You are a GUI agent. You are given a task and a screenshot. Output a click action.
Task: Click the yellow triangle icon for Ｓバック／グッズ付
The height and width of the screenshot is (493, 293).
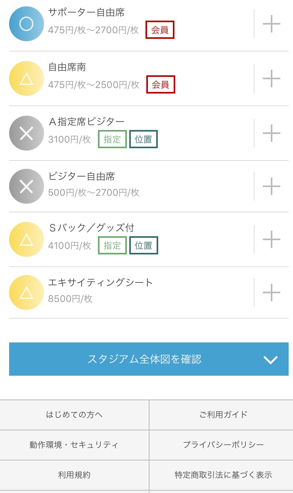pos(26,239)
